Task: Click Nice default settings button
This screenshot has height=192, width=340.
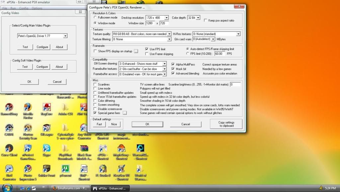Action: point(114,124)
